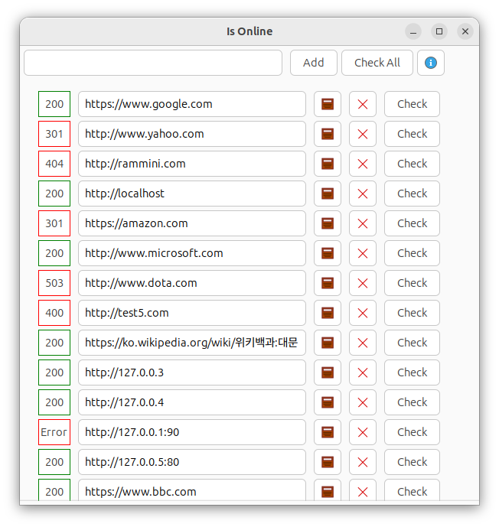Image resolution: width=499 pixels, height=527 pixels.
Task: Check the test5.com URL
Action: coord(412,313)
